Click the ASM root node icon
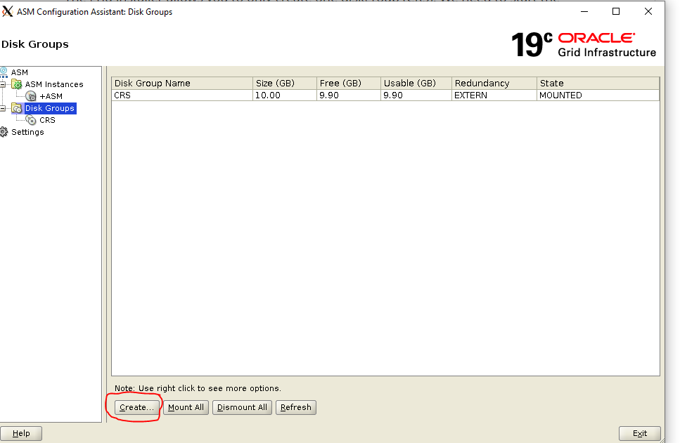The height and width of the screenshot is (443, 680). click(4, 72)
